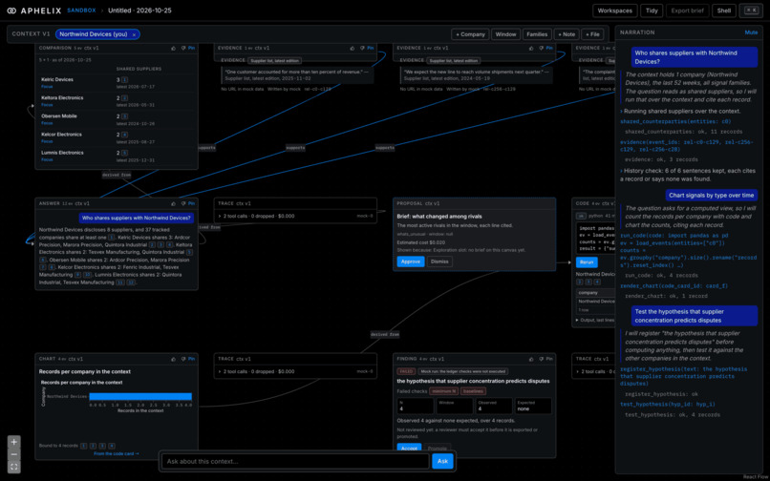The width and height of the screenshot is (770, 481).
Task: Thumbs down the Answer card
Action: point(182,203)
